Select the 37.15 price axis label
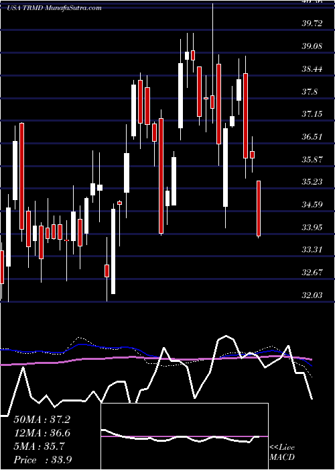335x470 pixels. pos(312,114)
